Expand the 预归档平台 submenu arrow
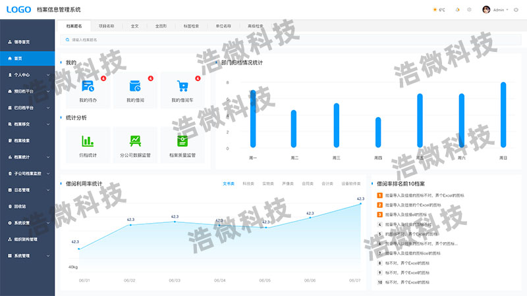 [x=48, y=91]
